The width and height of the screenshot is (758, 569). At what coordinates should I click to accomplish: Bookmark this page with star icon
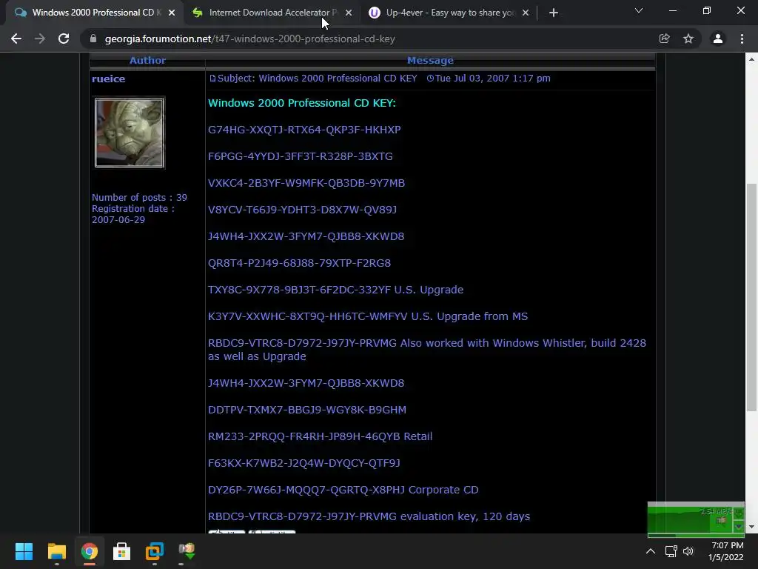(688, 39)
